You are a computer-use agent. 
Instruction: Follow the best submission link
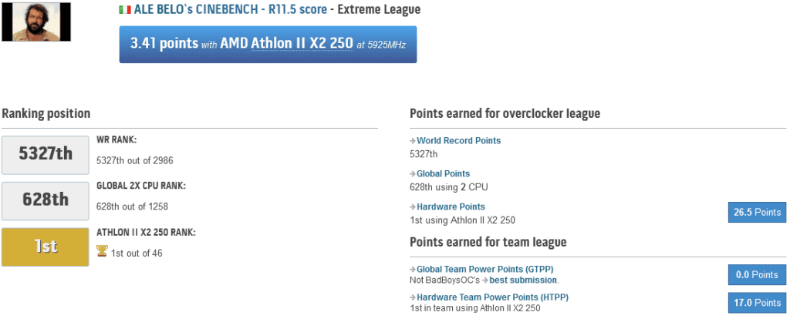(x=523, y=280)
